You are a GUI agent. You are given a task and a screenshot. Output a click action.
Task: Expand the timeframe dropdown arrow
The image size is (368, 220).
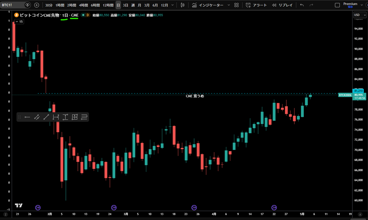tap(173, 5)
